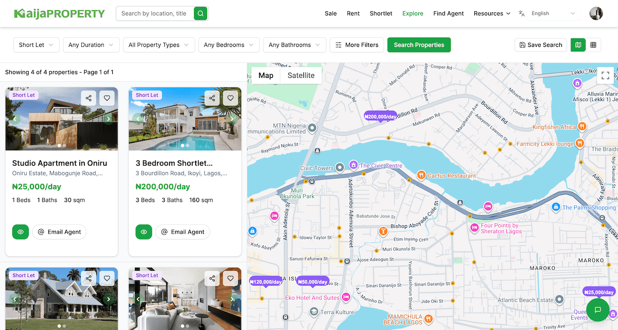Open the user profile avatar

596,13
